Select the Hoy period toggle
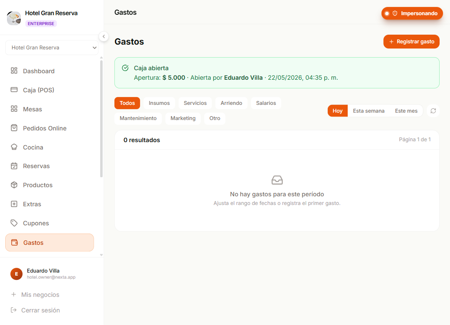This screenshot has width=450, height=325. 337,111
